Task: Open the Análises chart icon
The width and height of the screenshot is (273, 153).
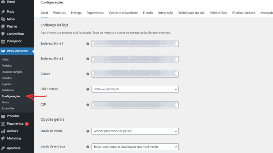Action: coord(4,131)
